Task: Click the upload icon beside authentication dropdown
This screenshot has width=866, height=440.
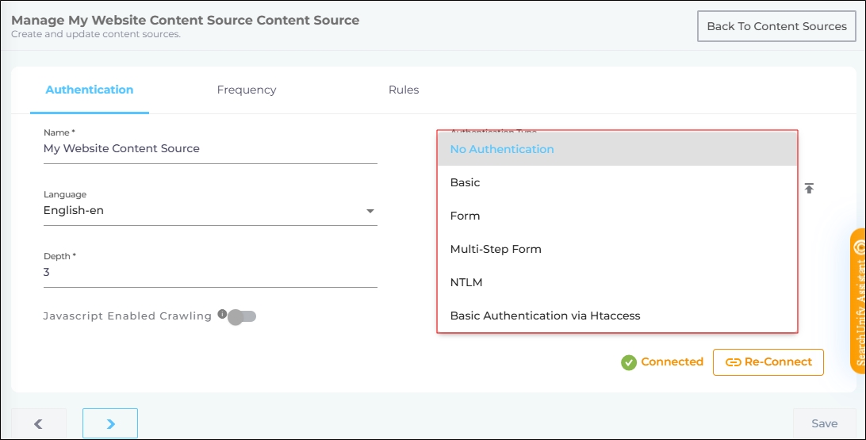Action: pyautogui.click(x=809, y=189)
